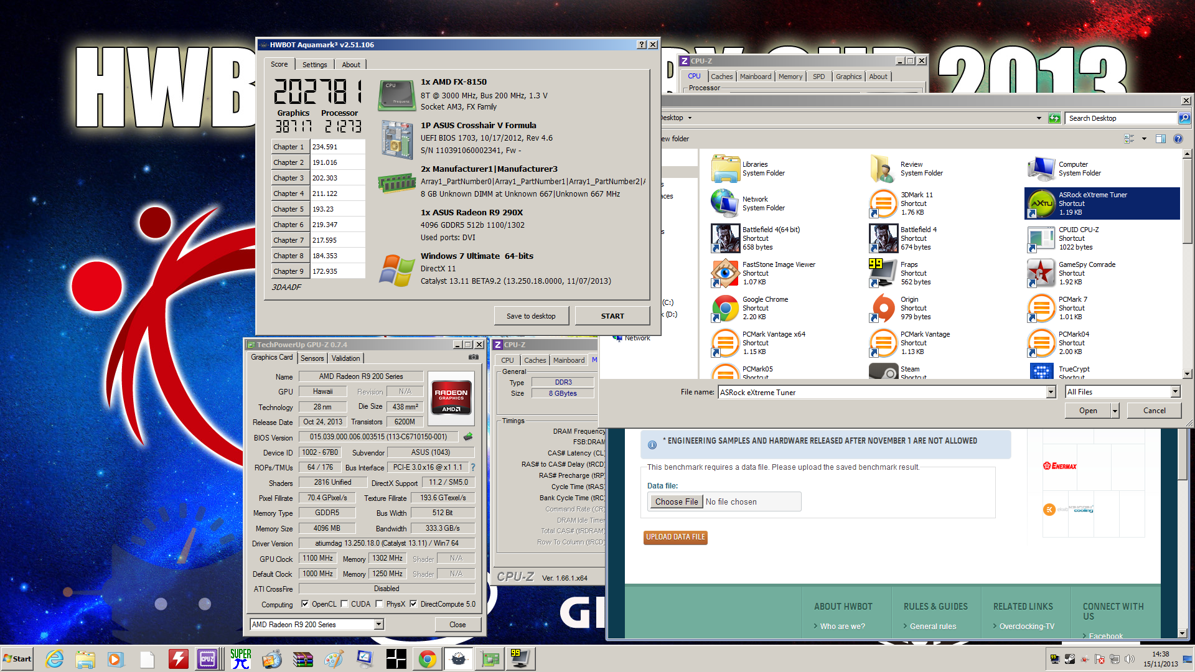Click GPU-Z screenshot camera icon
Image resolution: width=1195 pixels, height=672 pixels.
(474, 357)
